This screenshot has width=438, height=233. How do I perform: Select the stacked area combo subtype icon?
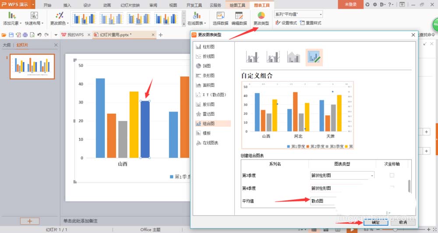pyautogui.click(x=293, y=57)
